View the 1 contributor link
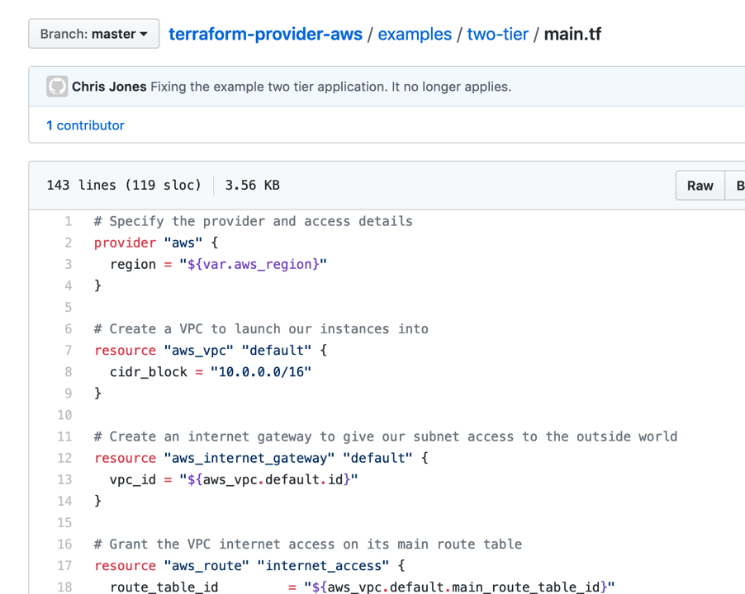The image size is (745, 594). point(85,125)
